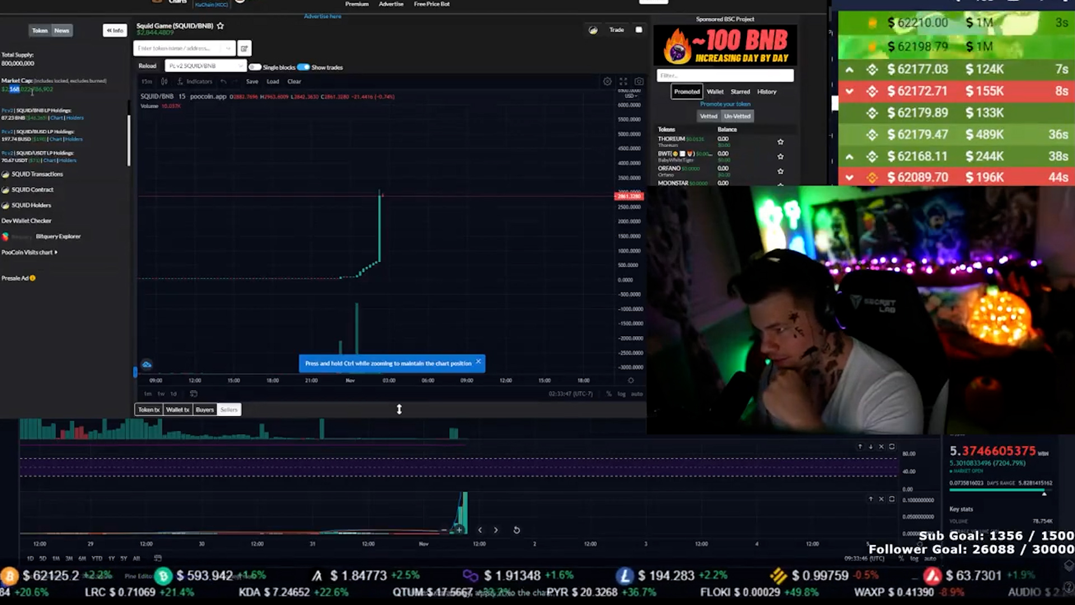Click the Trade button
1075x605 pixels.
pyautogui.click(x=616, y=30)
